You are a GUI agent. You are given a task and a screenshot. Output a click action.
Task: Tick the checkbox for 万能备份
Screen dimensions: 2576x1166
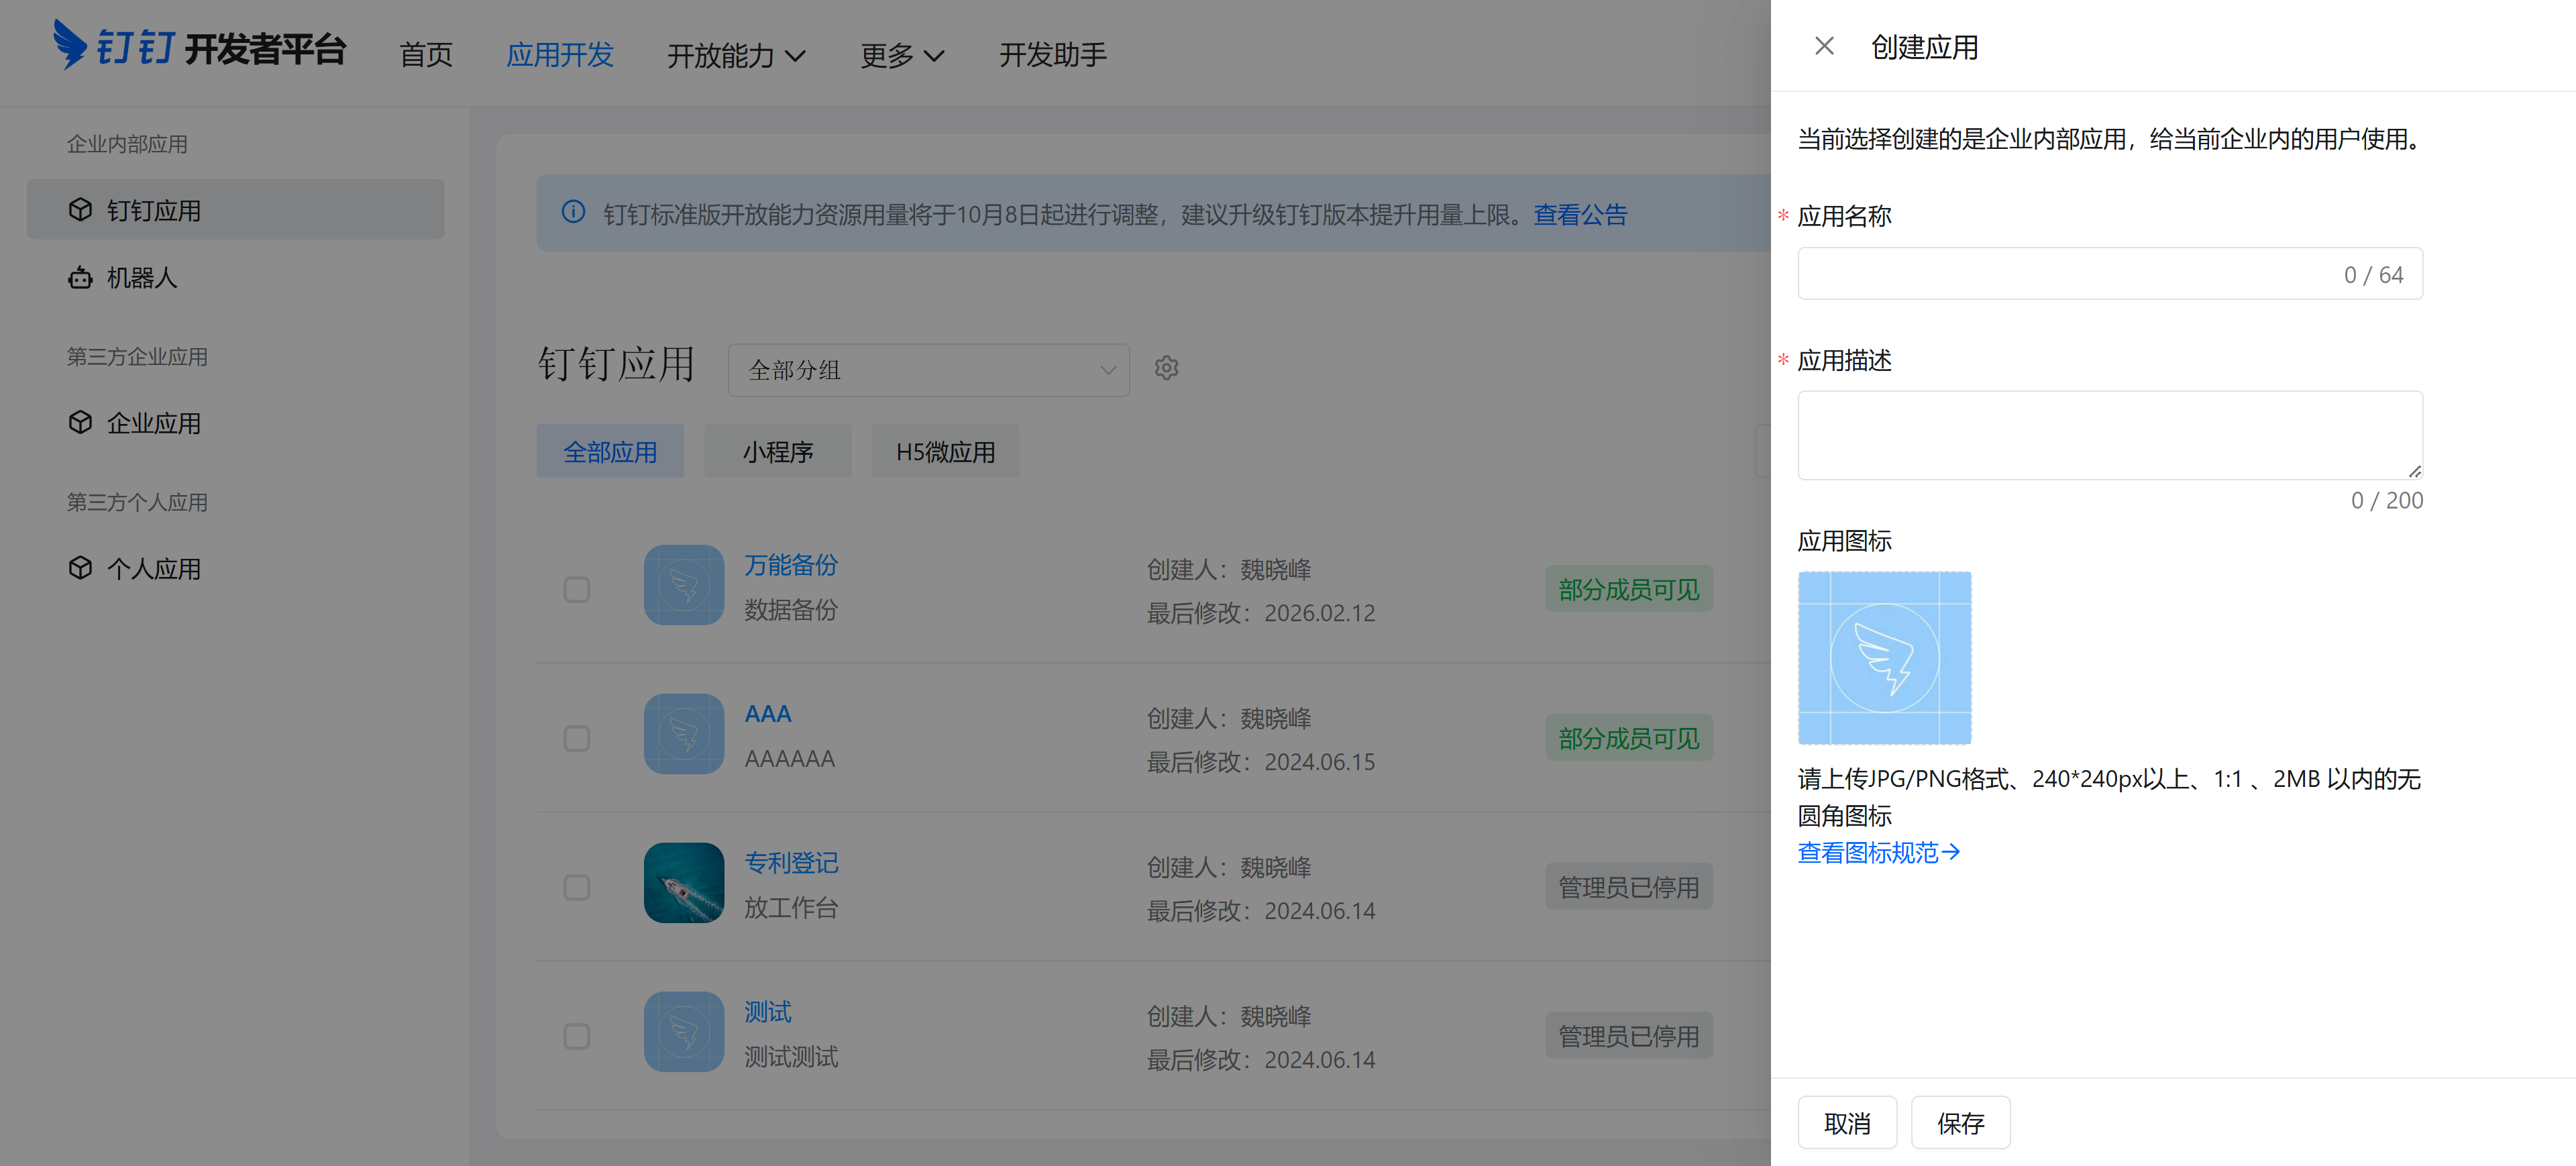click(x=577, y=590)
